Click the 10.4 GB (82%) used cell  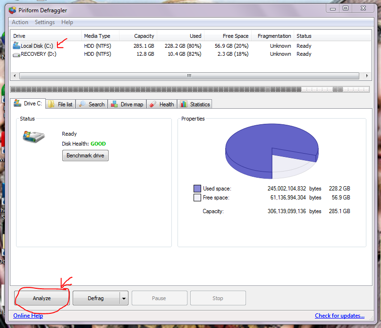pos(185,54)
